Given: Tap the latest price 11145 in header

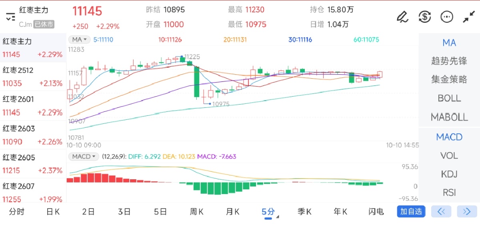Looking at the screenshot, I should coord(87,11).
